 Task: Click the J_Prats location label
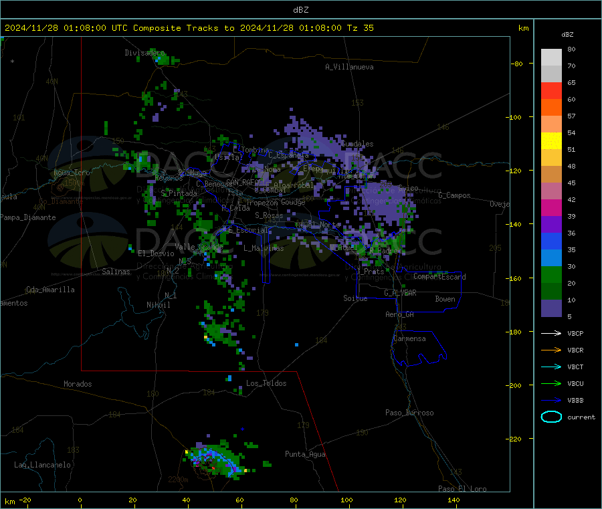pos(370,272)
